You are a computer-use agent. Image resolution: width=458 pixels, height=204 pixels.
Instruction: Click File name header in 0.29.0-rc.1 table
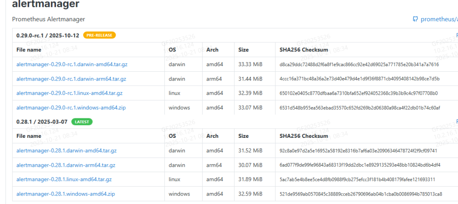click(x=29, y=50)
